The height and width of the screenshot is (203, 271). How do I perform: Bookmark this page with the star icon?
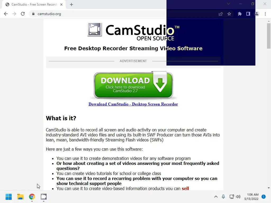[229, 14]
